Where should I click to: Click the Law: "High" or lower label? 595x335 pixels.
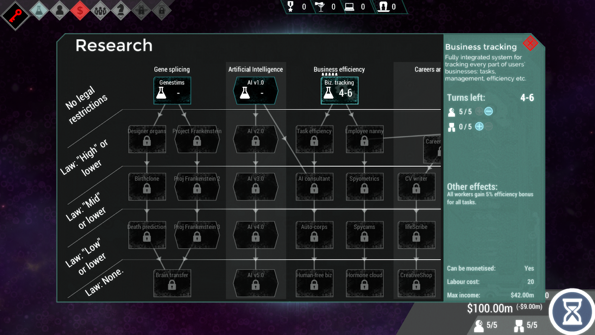tap(86, 157)
